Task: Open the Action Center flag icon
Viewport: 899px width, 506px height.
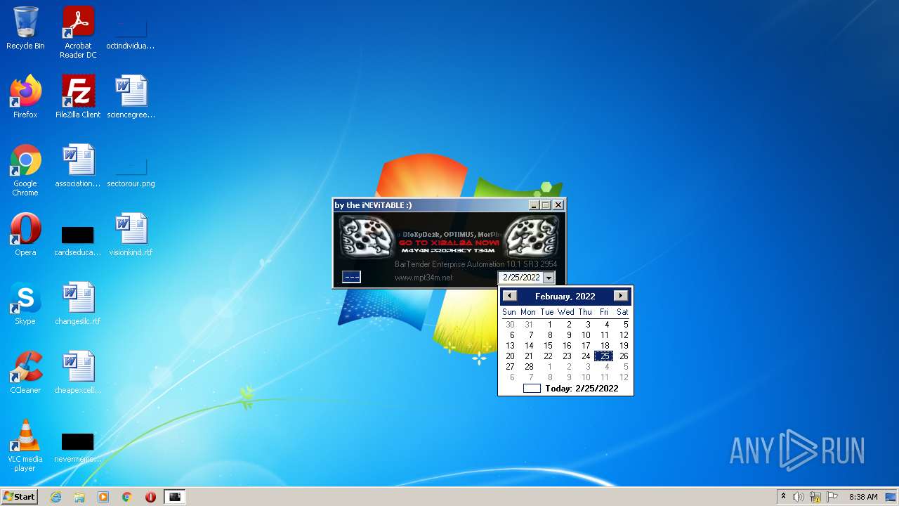Action: pyautogui.click(x=832, y=497)
